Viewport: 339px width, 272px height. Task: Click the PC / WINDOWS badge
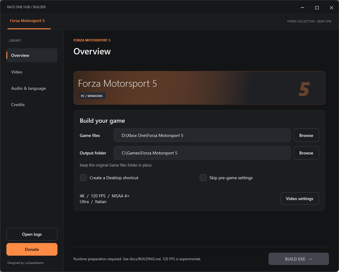[92, 96]
